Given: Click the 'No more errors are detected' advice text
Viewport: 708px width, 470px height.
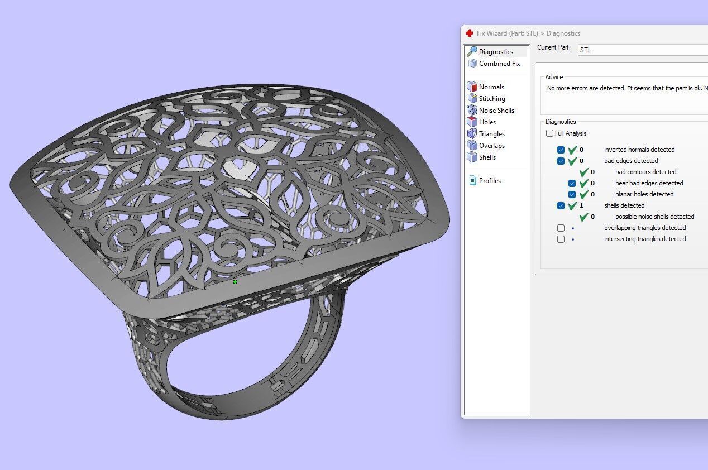Looking at the screenshot, I should pyautogui.click(x=627, y=88).
